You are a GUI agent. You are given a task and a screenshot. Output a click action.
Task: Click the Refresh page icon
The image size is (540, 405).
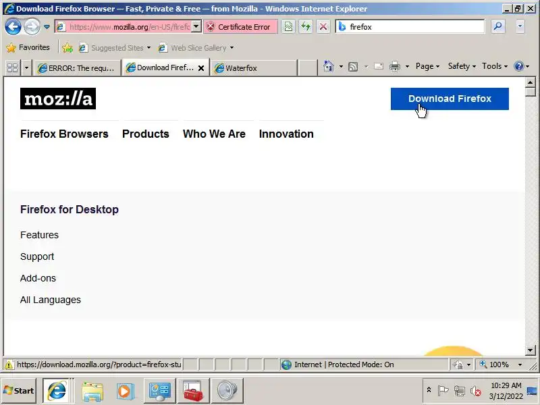(x=306, y=27)
